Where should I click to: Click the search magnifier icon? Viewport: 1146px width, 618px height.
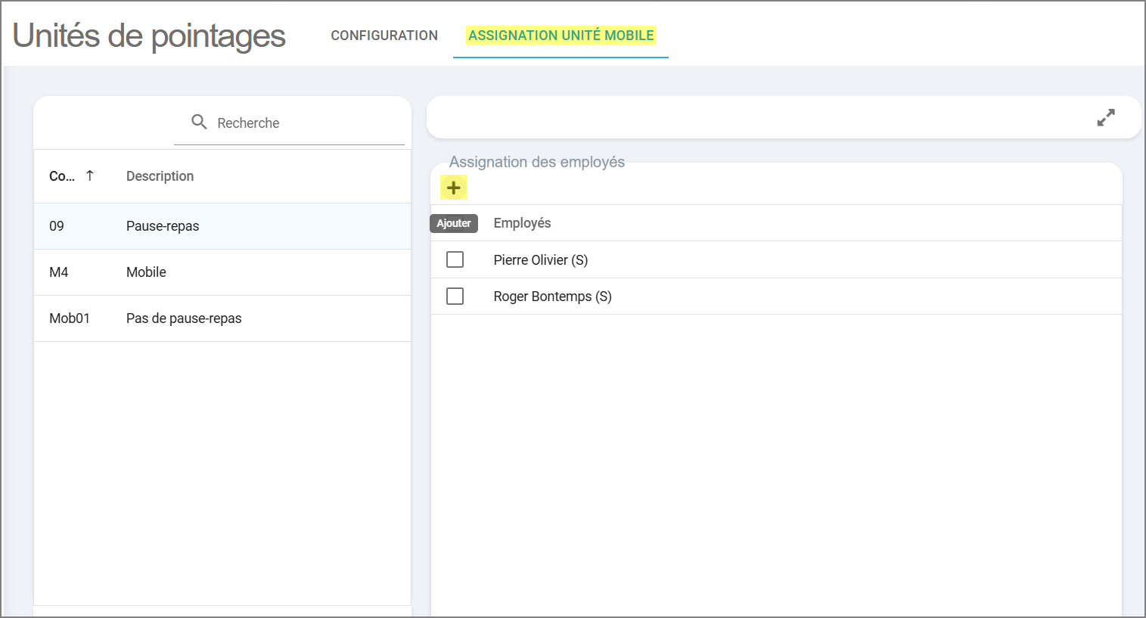pyautogui.click(x=199, y=122)
